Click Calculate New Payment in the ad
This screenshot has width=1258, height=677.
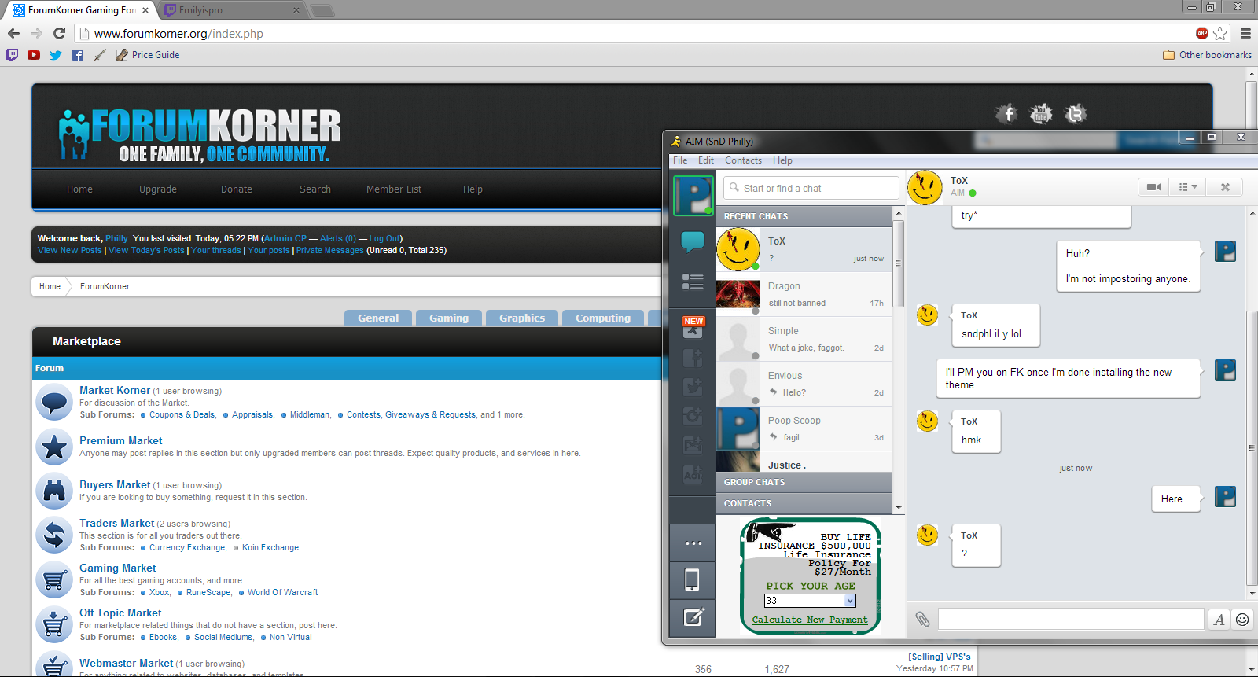point(810,620)
